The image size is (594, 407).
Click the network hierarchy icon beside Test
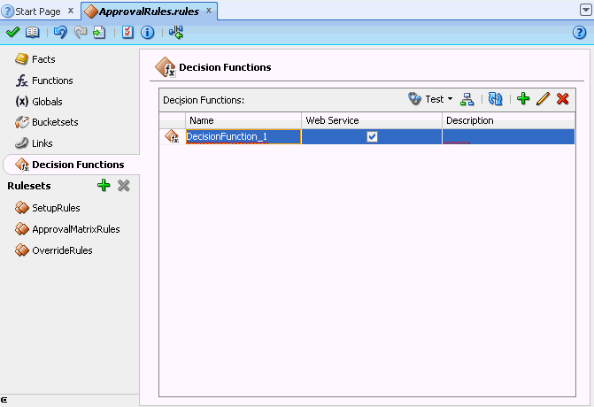pyautogui.click(x=467, y=99)
